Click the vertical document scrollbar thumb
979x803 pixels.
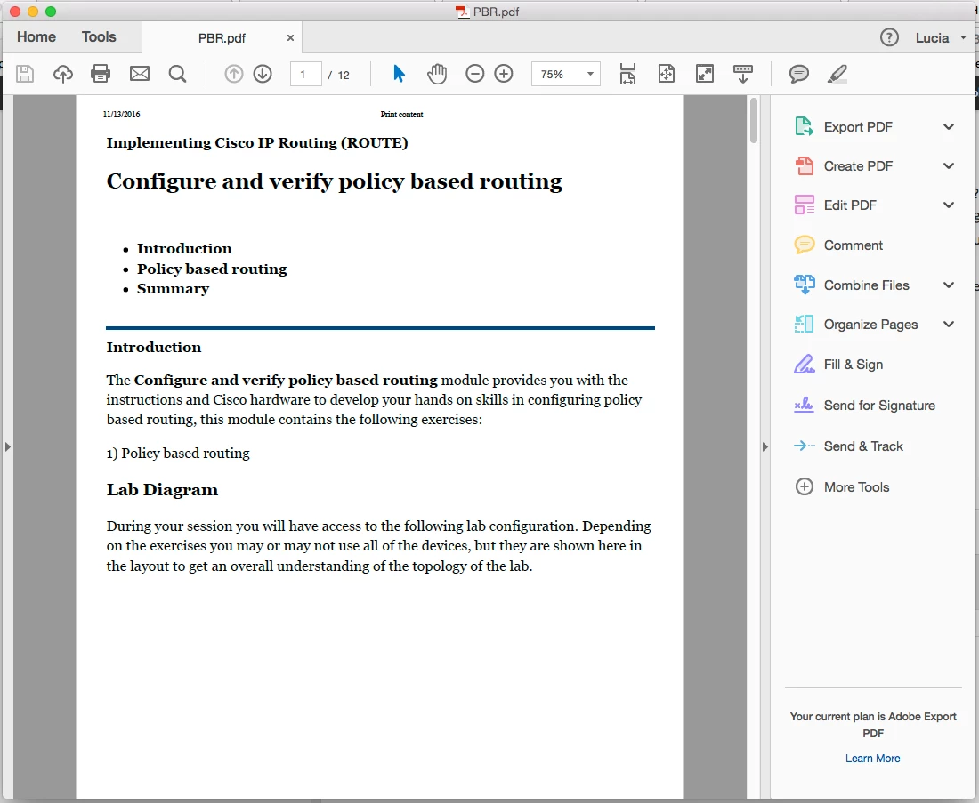[754, 120]
